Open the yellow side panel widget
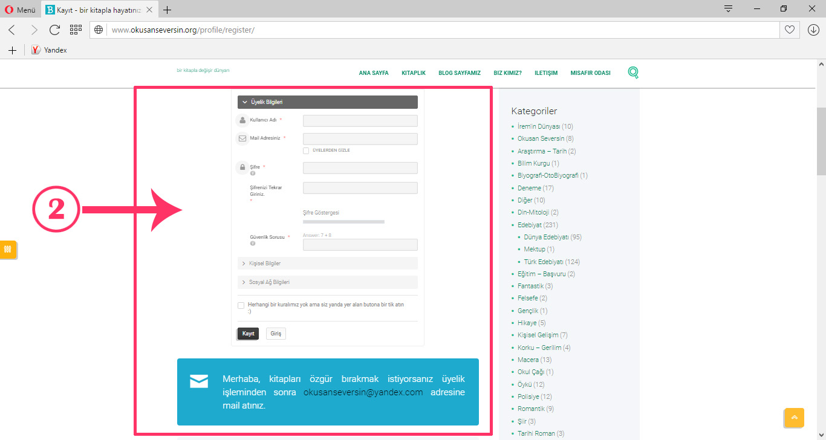The image size is (826, 440). pyautogui.click(x=8, y=249)
